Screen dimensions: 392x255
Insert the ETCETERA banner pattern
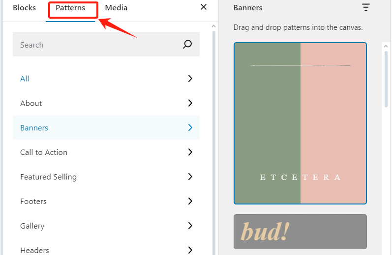click(300, 123)
